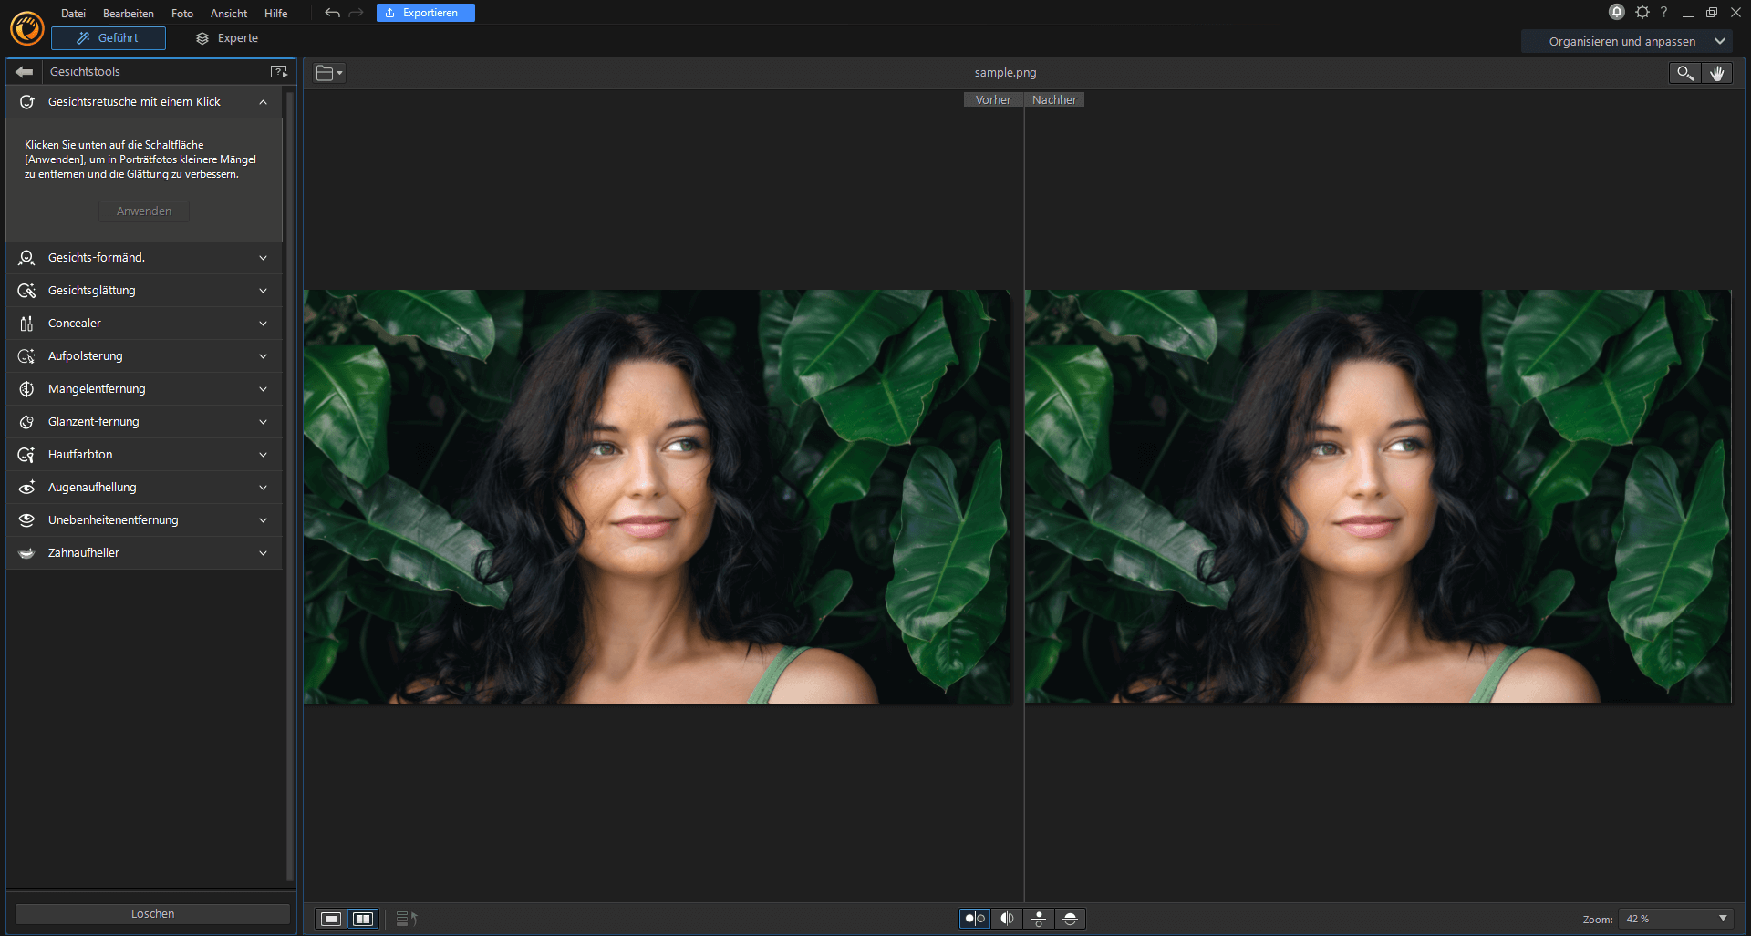
Task: Select the Gesichtsglättung tool icon
Action: (27, 290)
